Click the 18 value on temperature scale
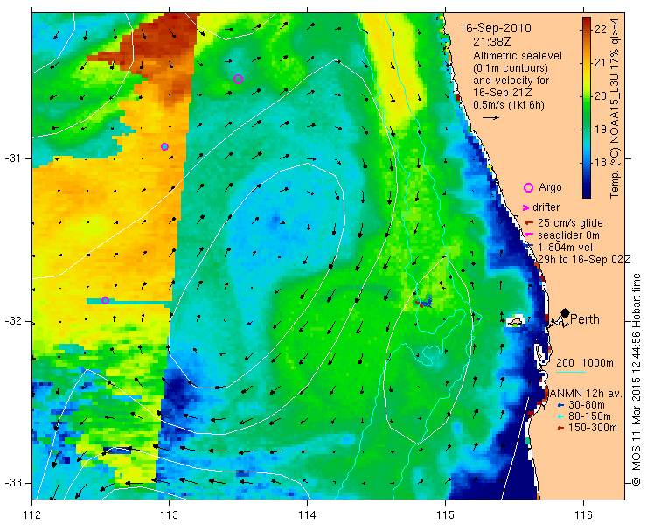Viewport: 647px width, 525px height. tap(601, 163)
